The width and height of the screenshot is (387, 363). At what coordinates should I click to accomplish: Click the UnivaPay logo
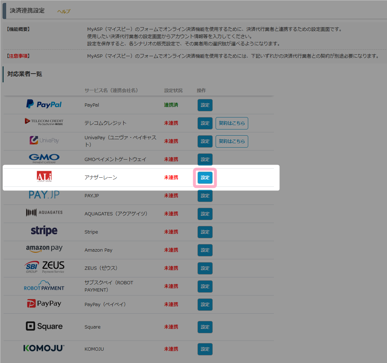pyautogui.click(x=44, y=140)
